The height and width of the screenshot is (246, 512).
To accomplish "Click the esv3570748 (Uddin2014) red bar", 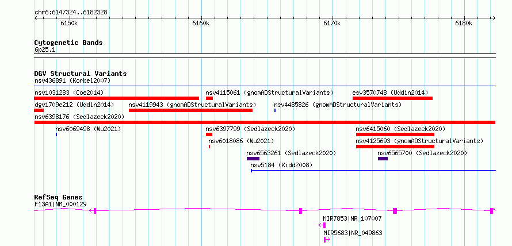I will click(392, 98).
